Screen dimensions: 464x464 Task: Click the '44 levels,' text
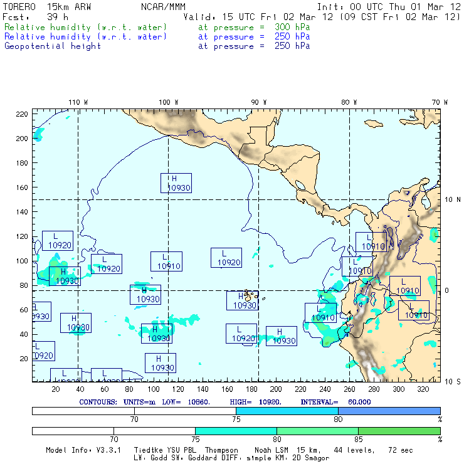point(354,450)
